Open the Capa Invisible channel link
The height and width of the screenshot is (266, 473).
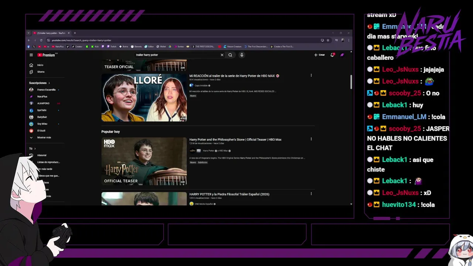pos(201,85)
